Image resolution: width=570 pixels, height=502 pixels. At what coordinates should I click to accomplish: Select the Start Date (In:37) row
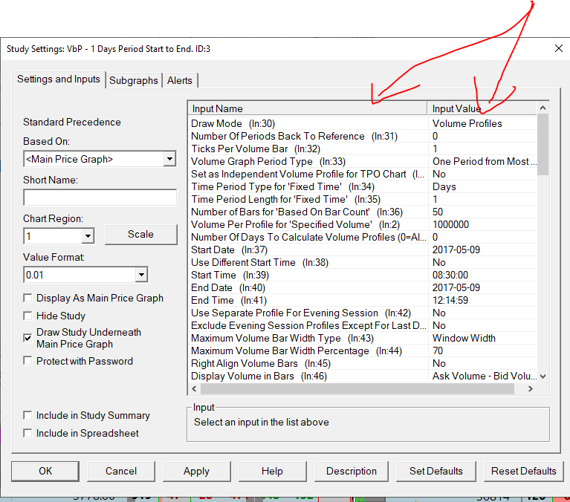[363, 250]
